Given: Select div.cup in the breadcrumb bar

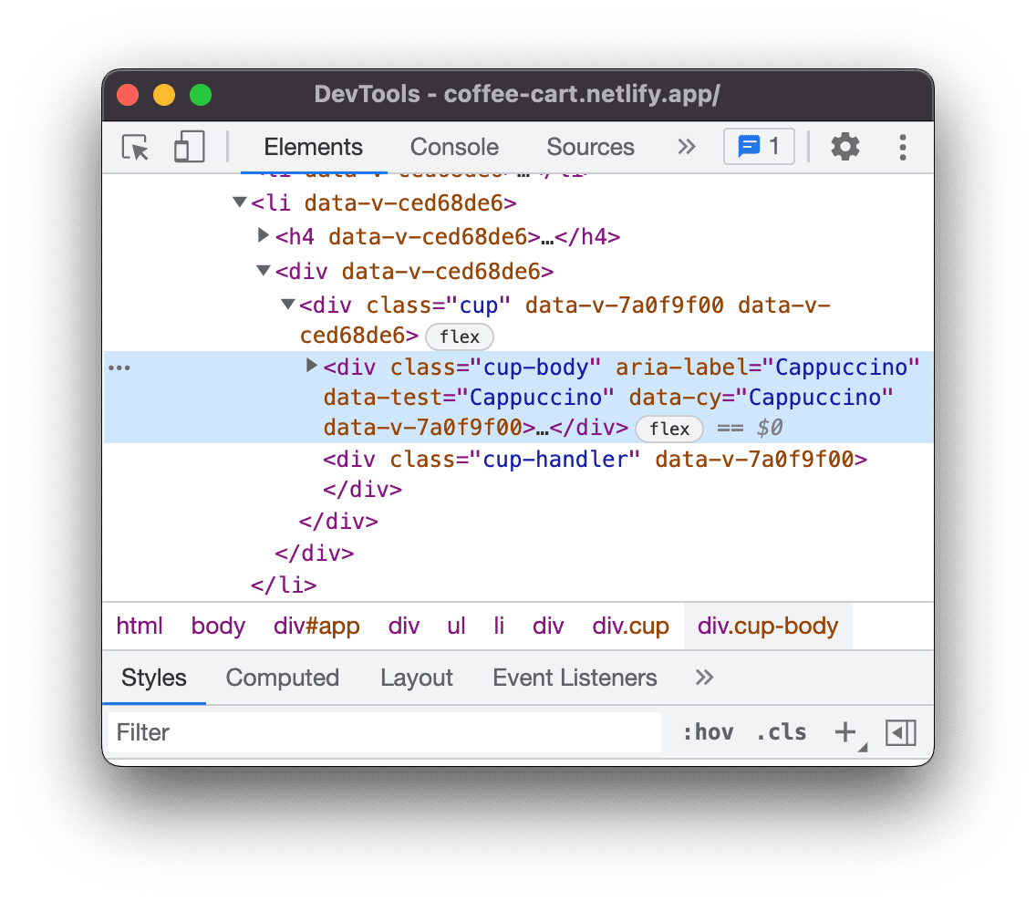Looking at the screenshot, I should coord(630,626).
